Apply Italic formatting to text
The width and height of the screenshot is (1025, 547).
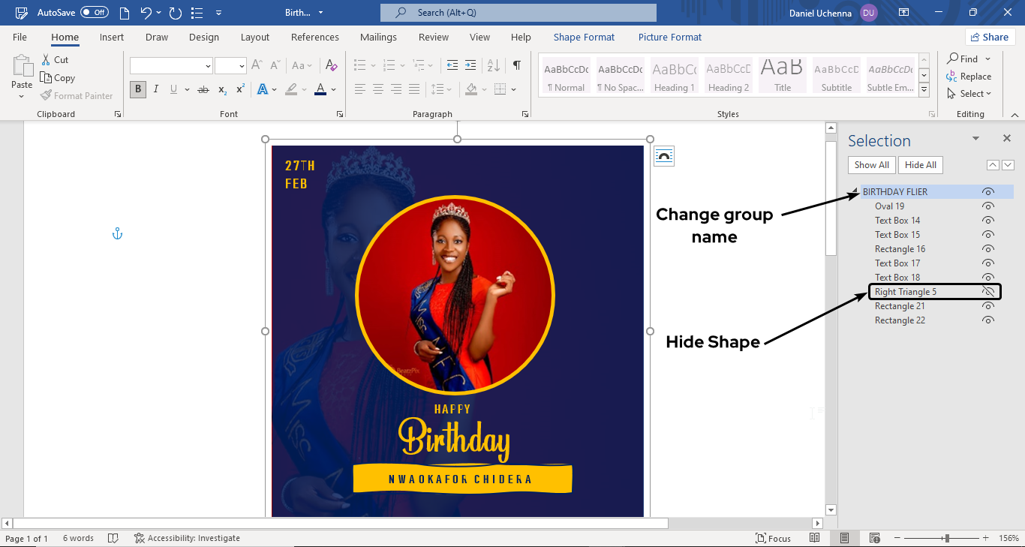click(156, 89)
